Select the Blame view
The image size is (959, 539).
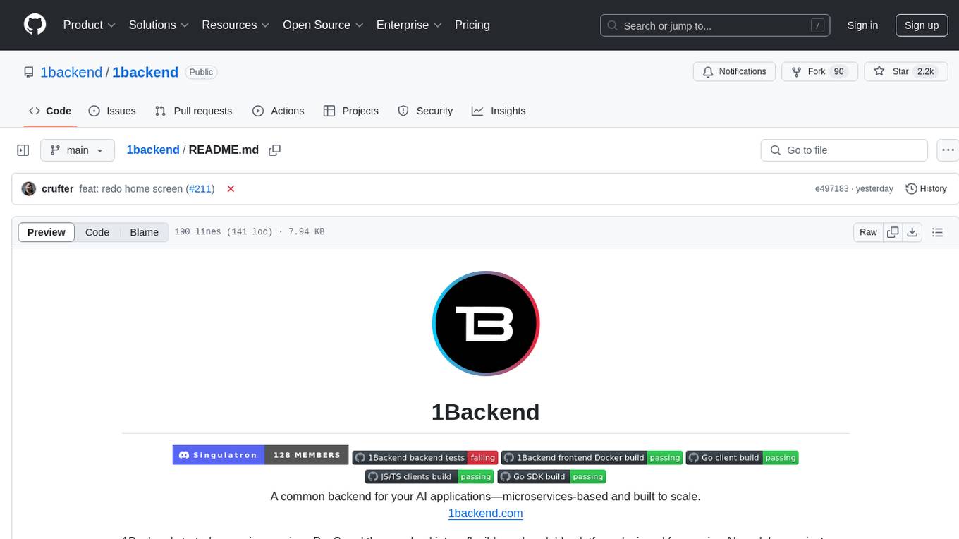tap(145, 232)
